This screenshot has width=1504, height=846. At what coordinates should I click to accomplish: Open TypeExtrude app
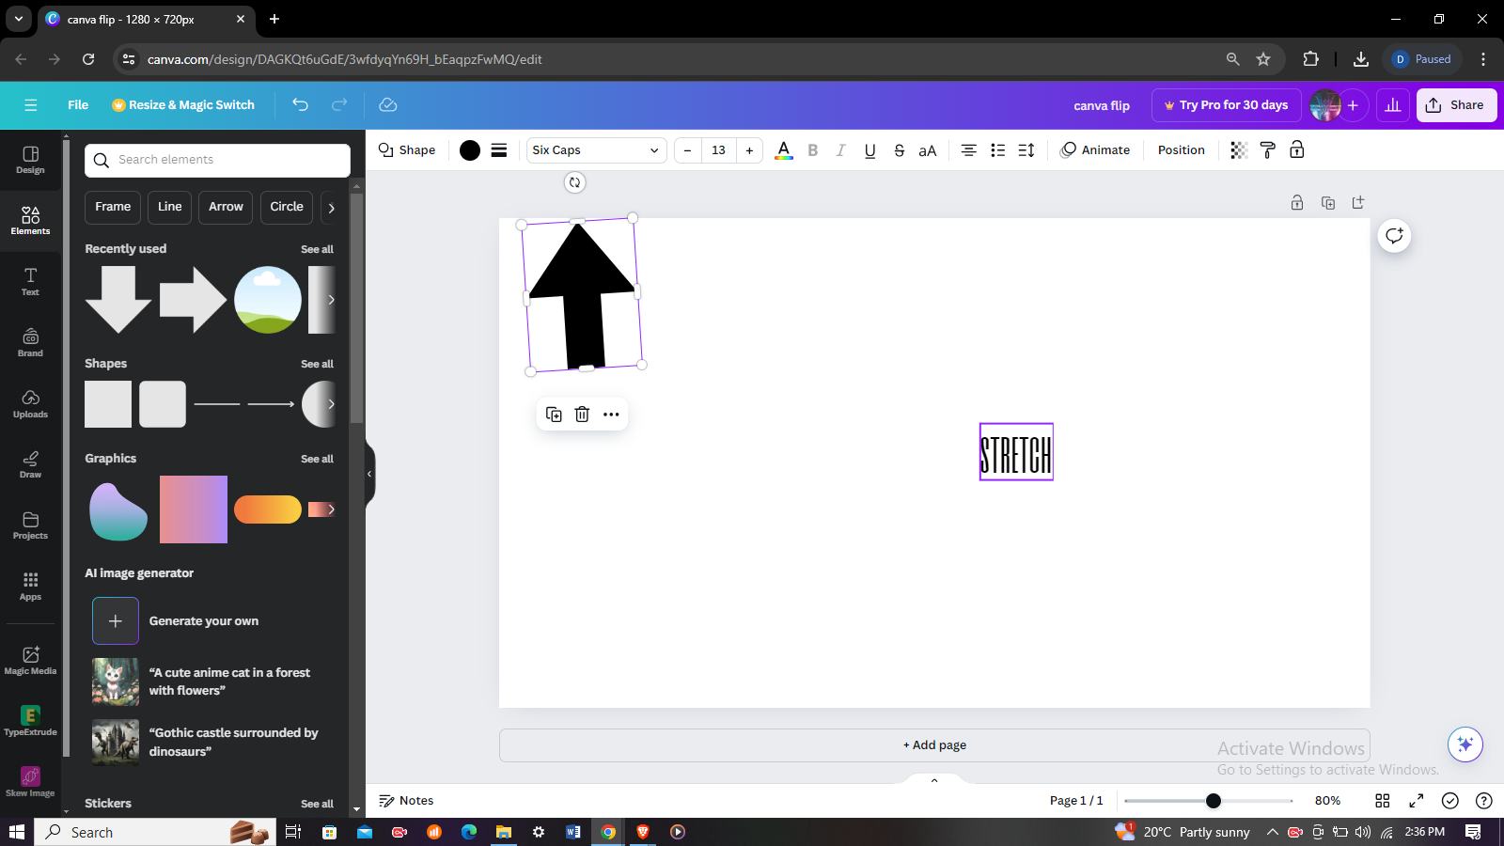click(30, 722)
